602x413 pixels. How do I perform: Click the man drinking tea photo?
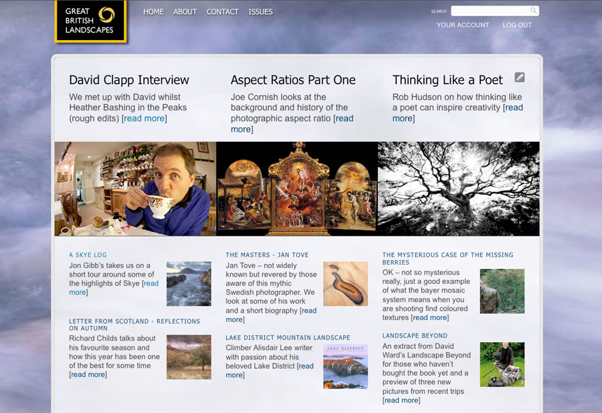(x=135, y=188)
